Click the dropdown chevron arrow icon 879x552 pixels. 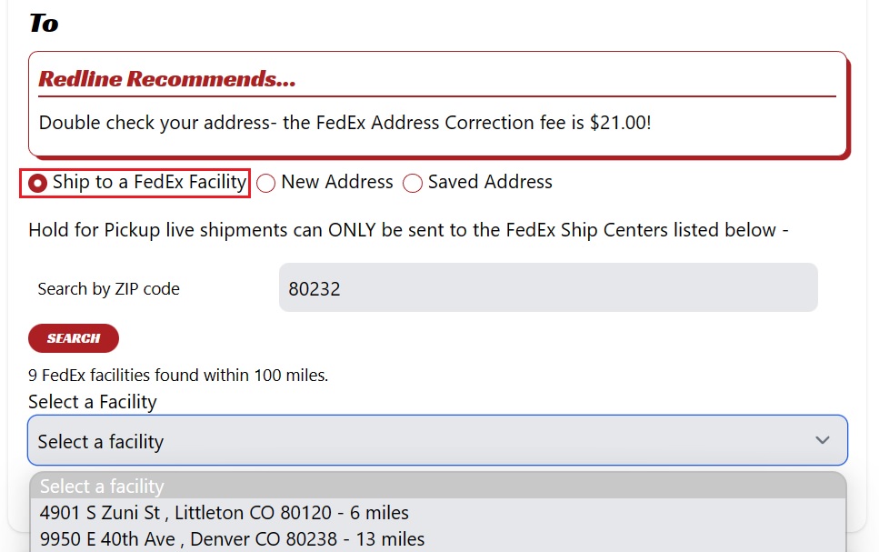823,440
